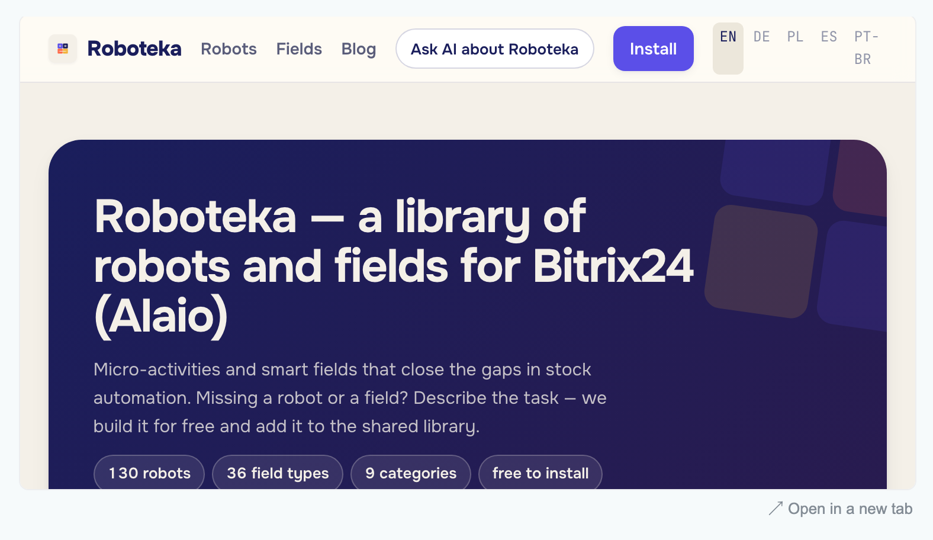This screenshot has height=540, width=933.
Task: Open the page in a new tab
Action: tap(841, 509)
